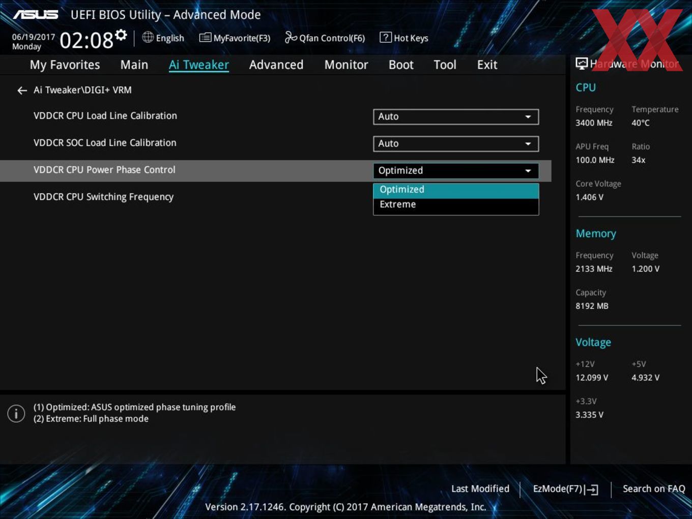
Task: Click the Memory section heading
Action: pyautogui.click(x=596, y=234)
